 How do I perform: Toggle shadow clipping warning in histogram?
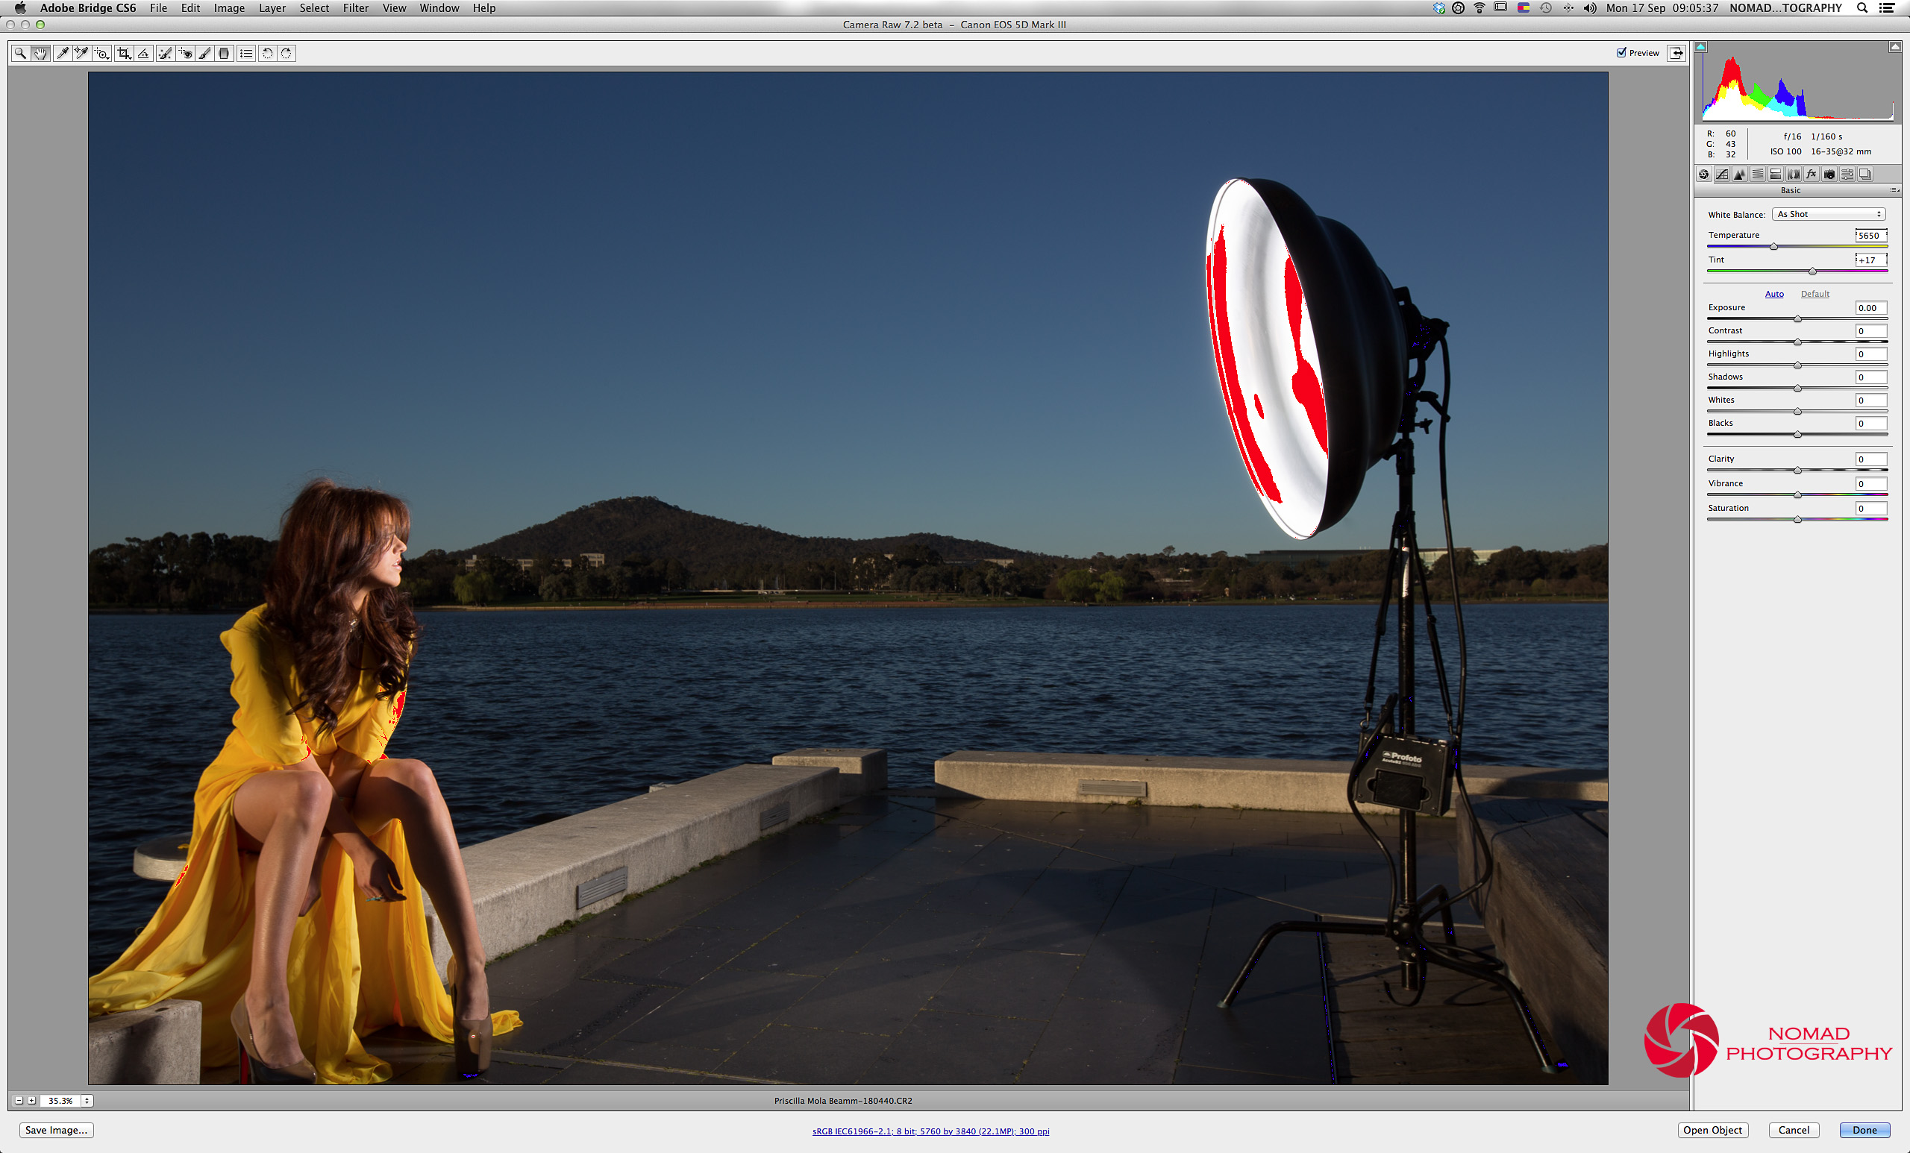(x=1700, y=46)
